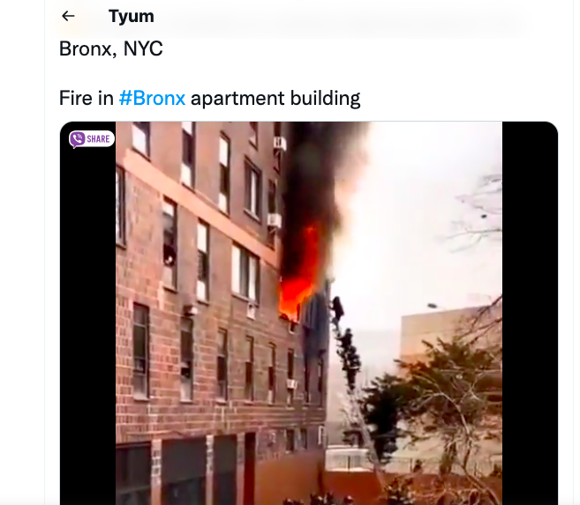
Task: Select the "Bronx, NYC" tweet text
Action: coord(111,48)
